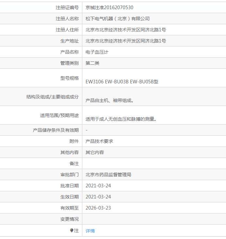
Task: Click the dash value in storage conditions row
Action: click(x=87, y=130)
